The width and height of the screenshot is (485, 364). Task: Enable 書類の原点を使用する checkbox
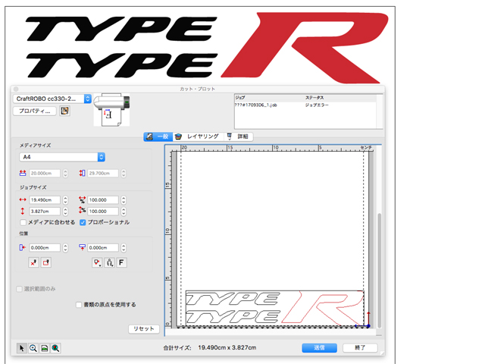[x=79, y=305]
